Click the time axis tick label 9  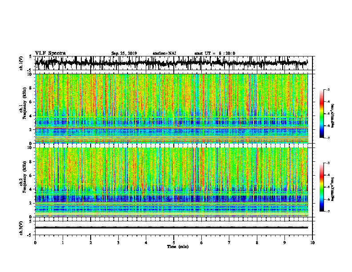click(x=284, y=243)
